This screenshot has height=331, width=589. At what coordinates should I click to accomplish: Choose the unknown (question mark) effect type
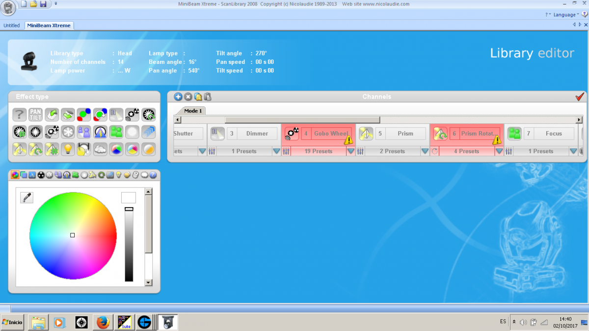pos(19,115)
